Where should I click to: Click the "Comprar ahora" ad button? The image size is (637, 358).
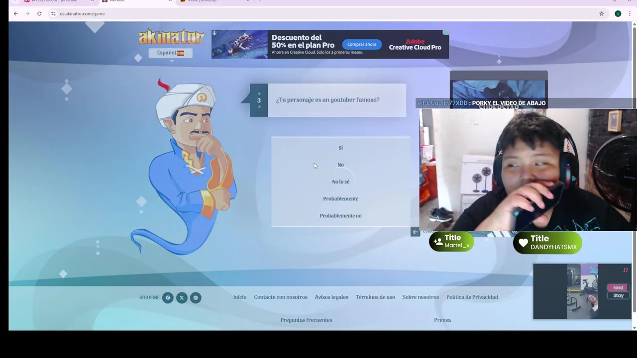tap(362, 44)
